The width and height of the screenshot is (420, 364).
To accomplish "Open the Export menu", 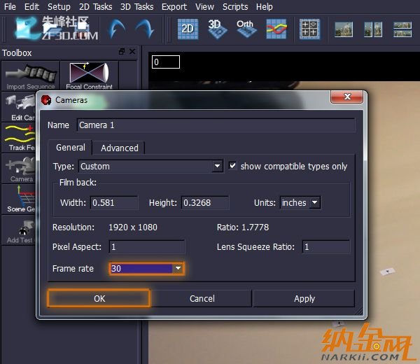I will 174,6.
